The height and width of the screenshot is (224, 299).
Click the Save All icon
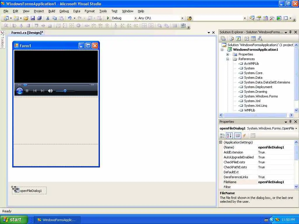(x=39, y=18)
